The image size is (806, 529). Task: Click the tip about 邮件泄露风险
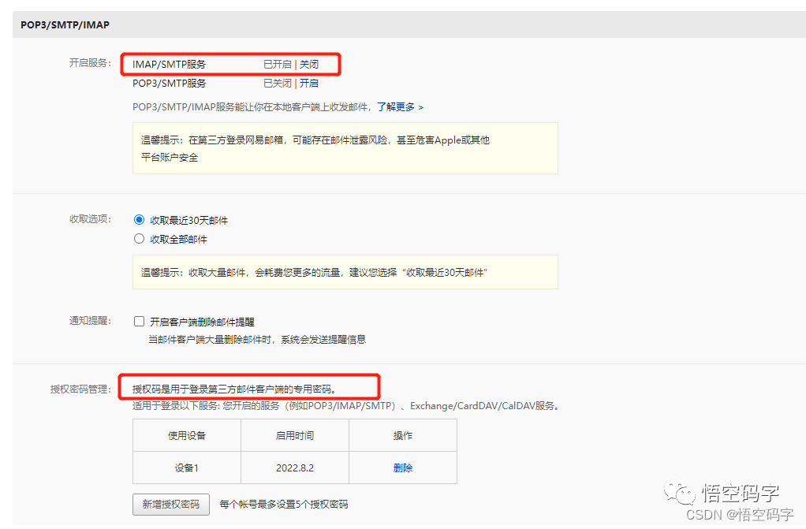click(345, 148)
